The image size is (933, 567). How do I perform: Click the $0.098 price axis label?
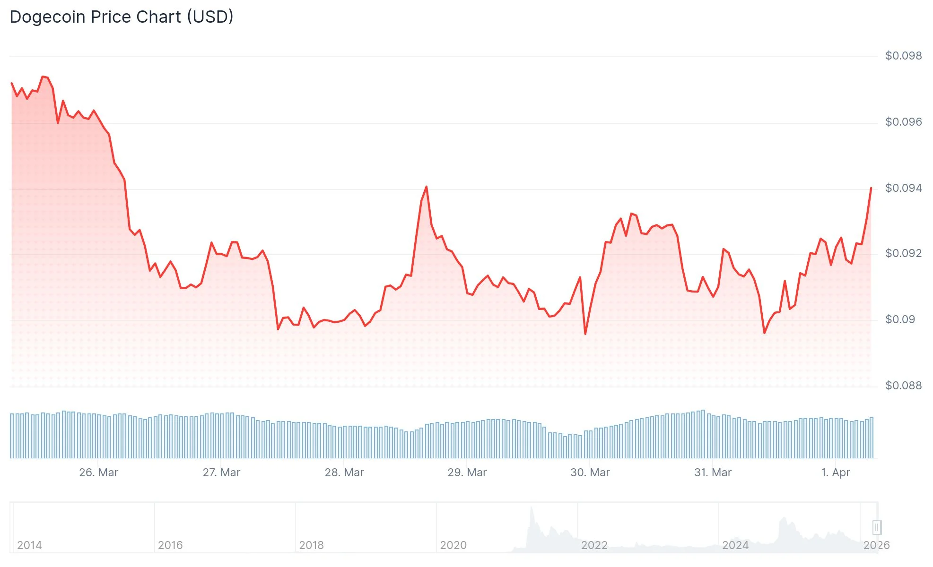903,56
